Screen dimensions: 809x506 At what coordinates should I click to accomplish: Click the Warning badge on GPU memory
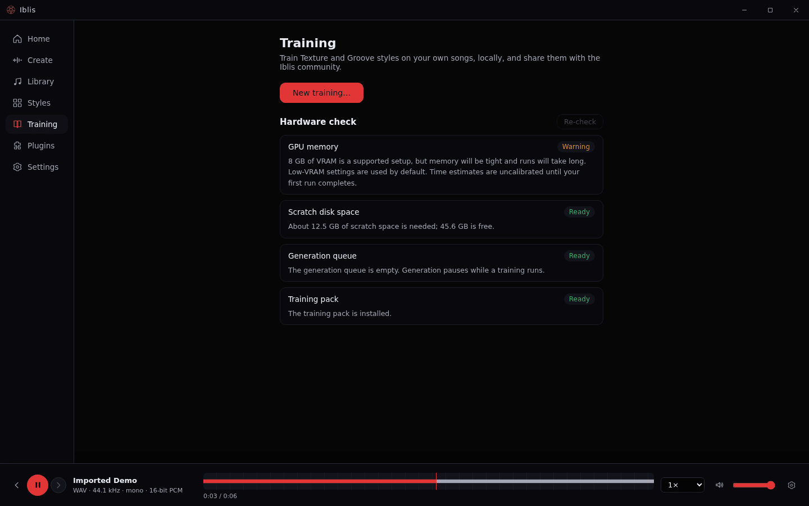(x=576, y=147)
